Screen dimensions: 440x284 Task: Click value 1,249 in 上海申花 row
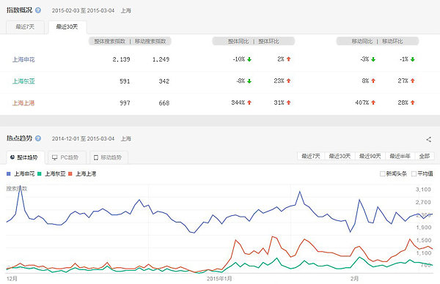click(x=161, y=59)
